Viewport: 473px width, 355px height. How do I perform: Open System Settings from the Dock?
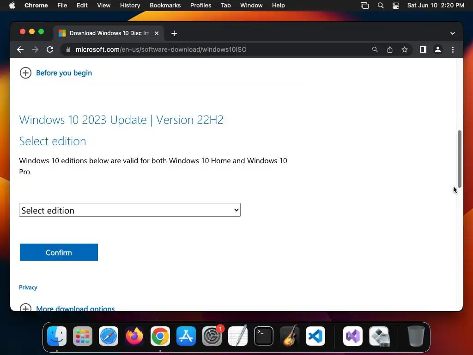point(212,336)
